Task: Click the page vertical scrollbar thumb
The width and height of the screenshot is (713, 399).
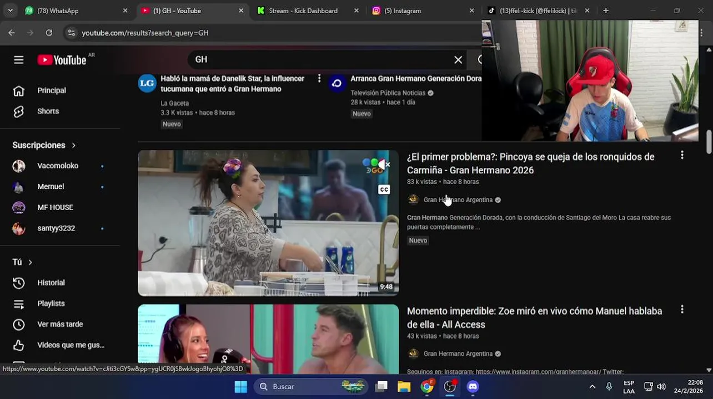Action: (x=709, y=142)
